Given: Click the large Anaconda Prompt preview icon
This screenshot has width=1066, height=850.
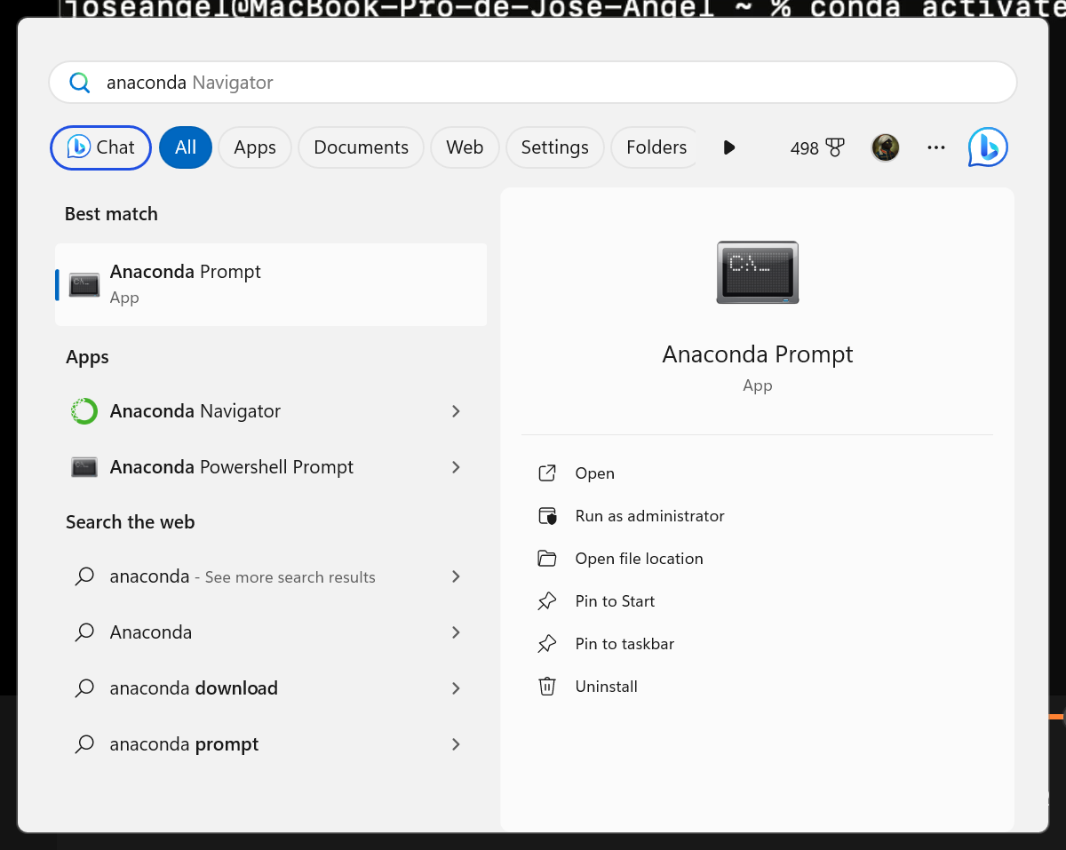Looking at the screenshot, I should tap(757, 272).
